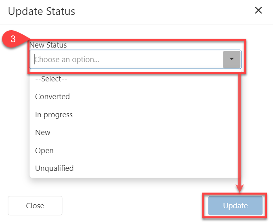
Task: Click the blue Update button
Action: [235, 206]
